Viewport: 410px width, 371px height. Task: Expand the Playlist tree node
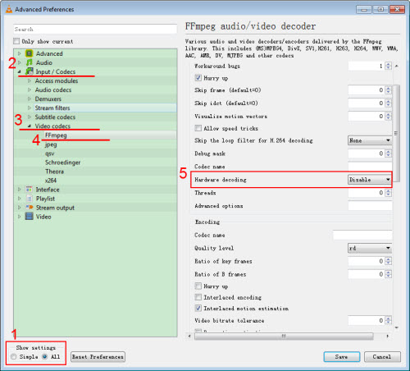20,199
